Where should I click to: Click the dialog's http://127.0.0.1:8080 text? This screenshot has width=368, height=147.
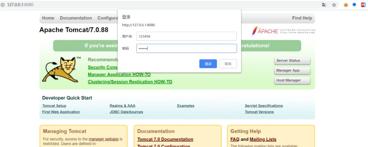coord(138,25)
